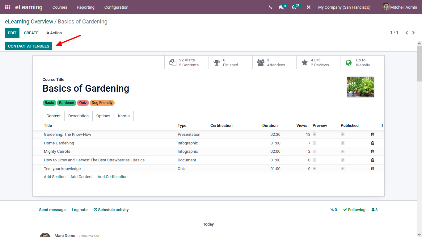Open the followers list showing 3
This screenshot has height=237, width=422.
(x=374, y=210)
